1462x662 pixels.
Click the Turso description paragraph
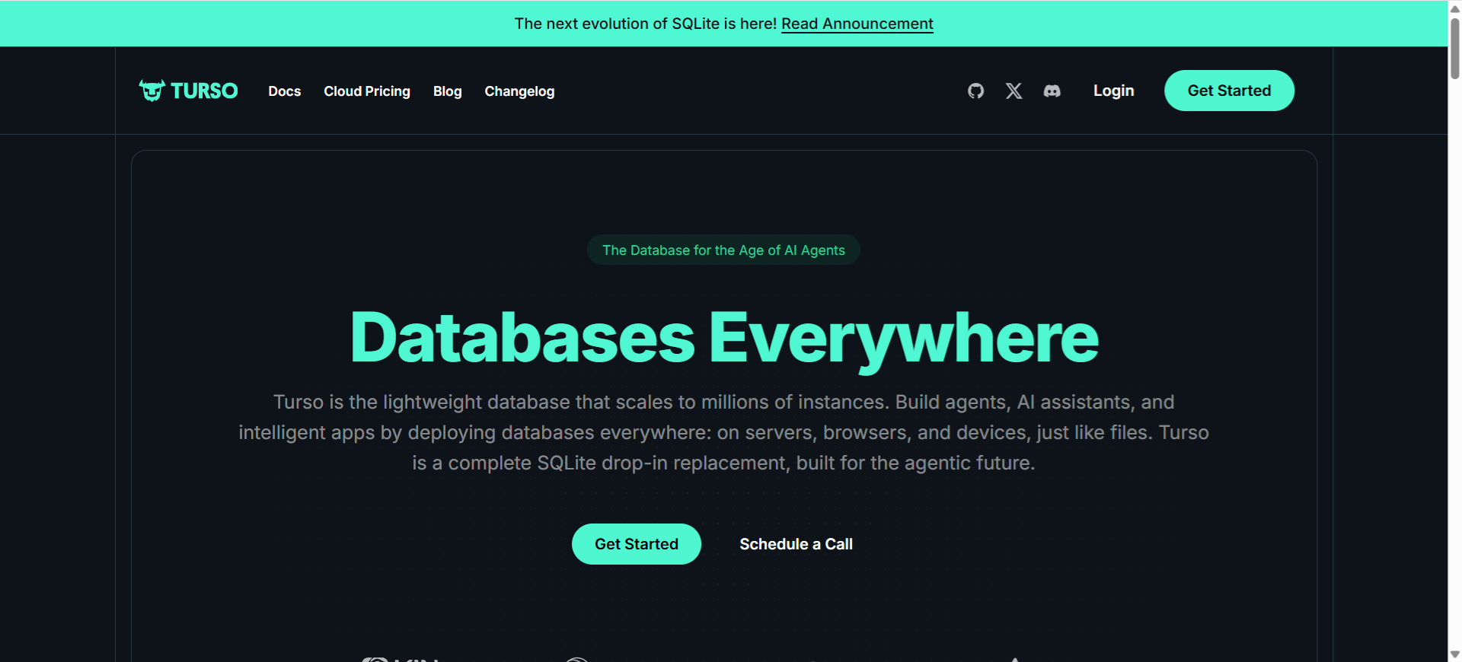coord(723,432)
